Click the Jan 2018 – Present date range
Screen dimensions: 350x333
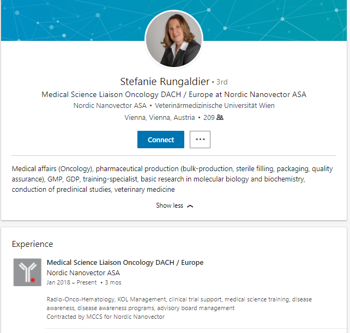[71, 282]
